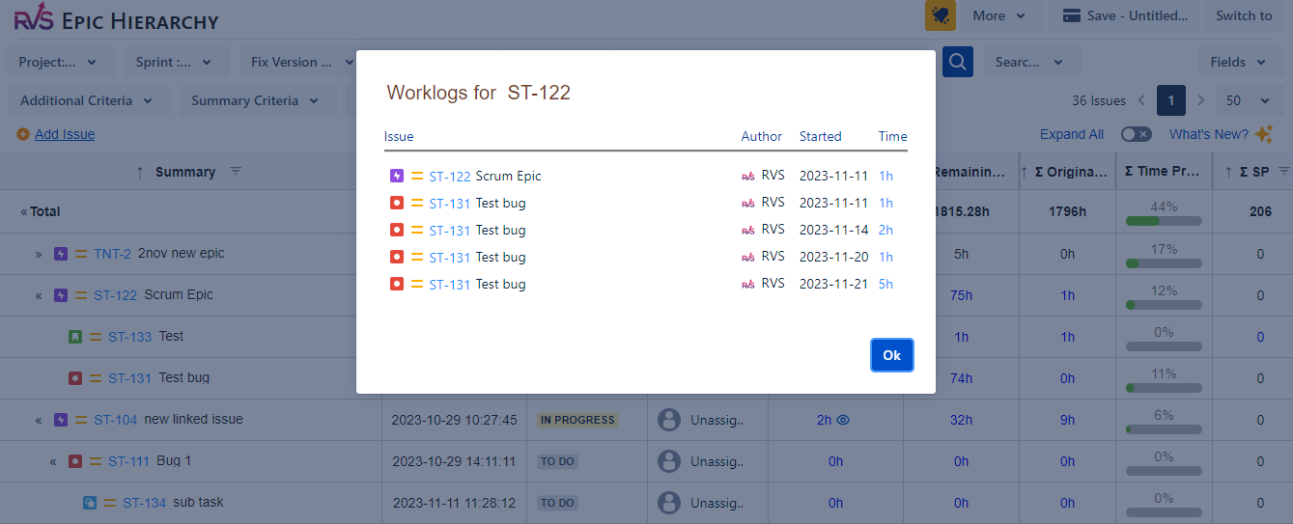Click the Summary column filter icon

(x=235, y=172)
